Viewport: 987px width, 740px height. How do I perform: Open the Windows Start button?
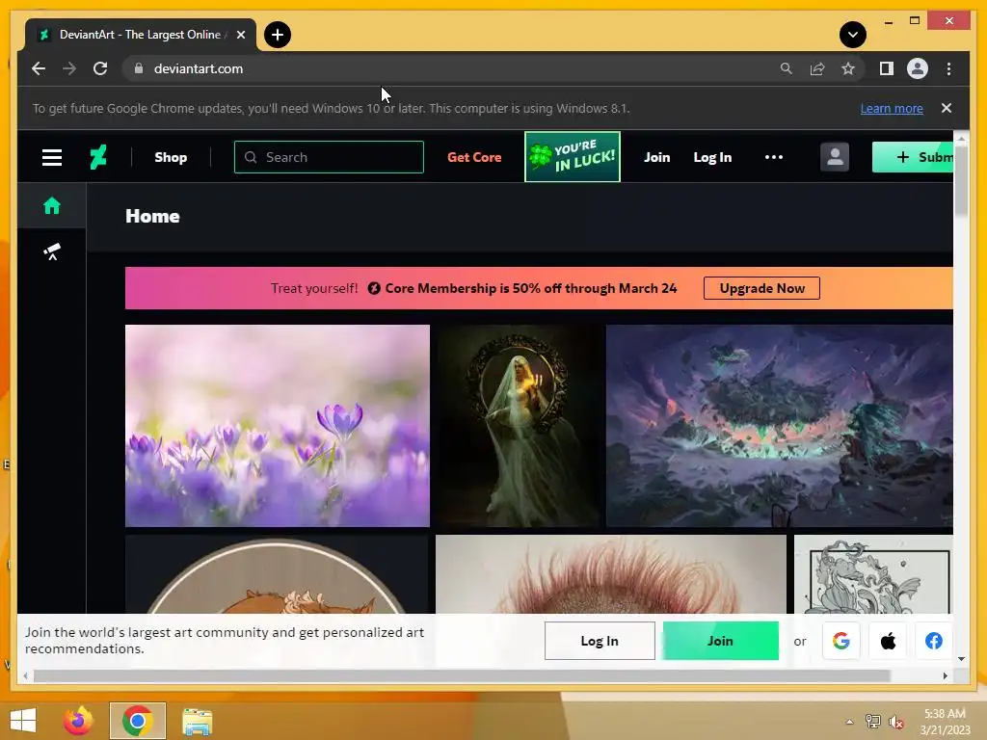coord(23,721)
